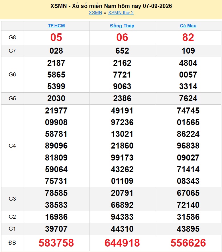Click G7 number 028
Image resolution: width=222 pixels, height=252 pixels.
[x=56, y=51]
